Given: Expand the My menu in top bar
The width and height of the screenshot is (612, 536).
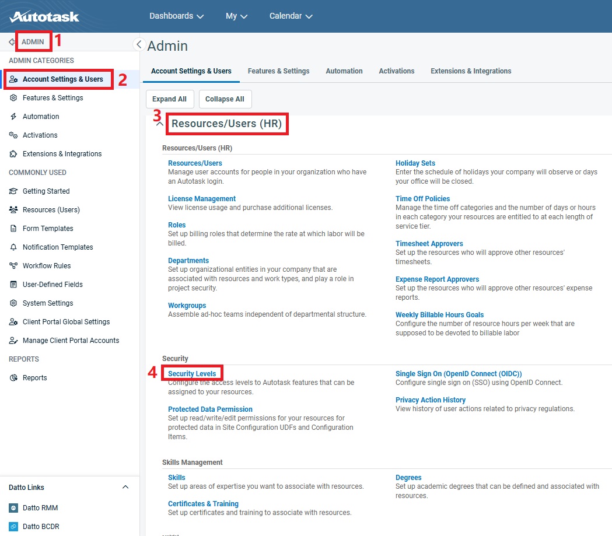Looking at the screenshot, I should pyautogui.click(x=236, y=16).
